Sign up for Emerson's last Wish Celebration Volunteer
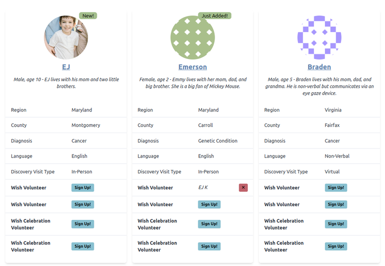The width and height of the screenshot is (385, 266). coord(209,246)
